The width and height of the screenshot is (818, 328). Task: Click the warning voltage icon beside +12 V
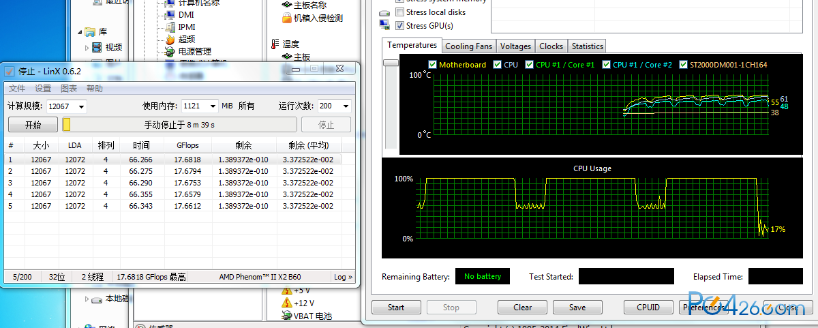click(x=286, y=303)
